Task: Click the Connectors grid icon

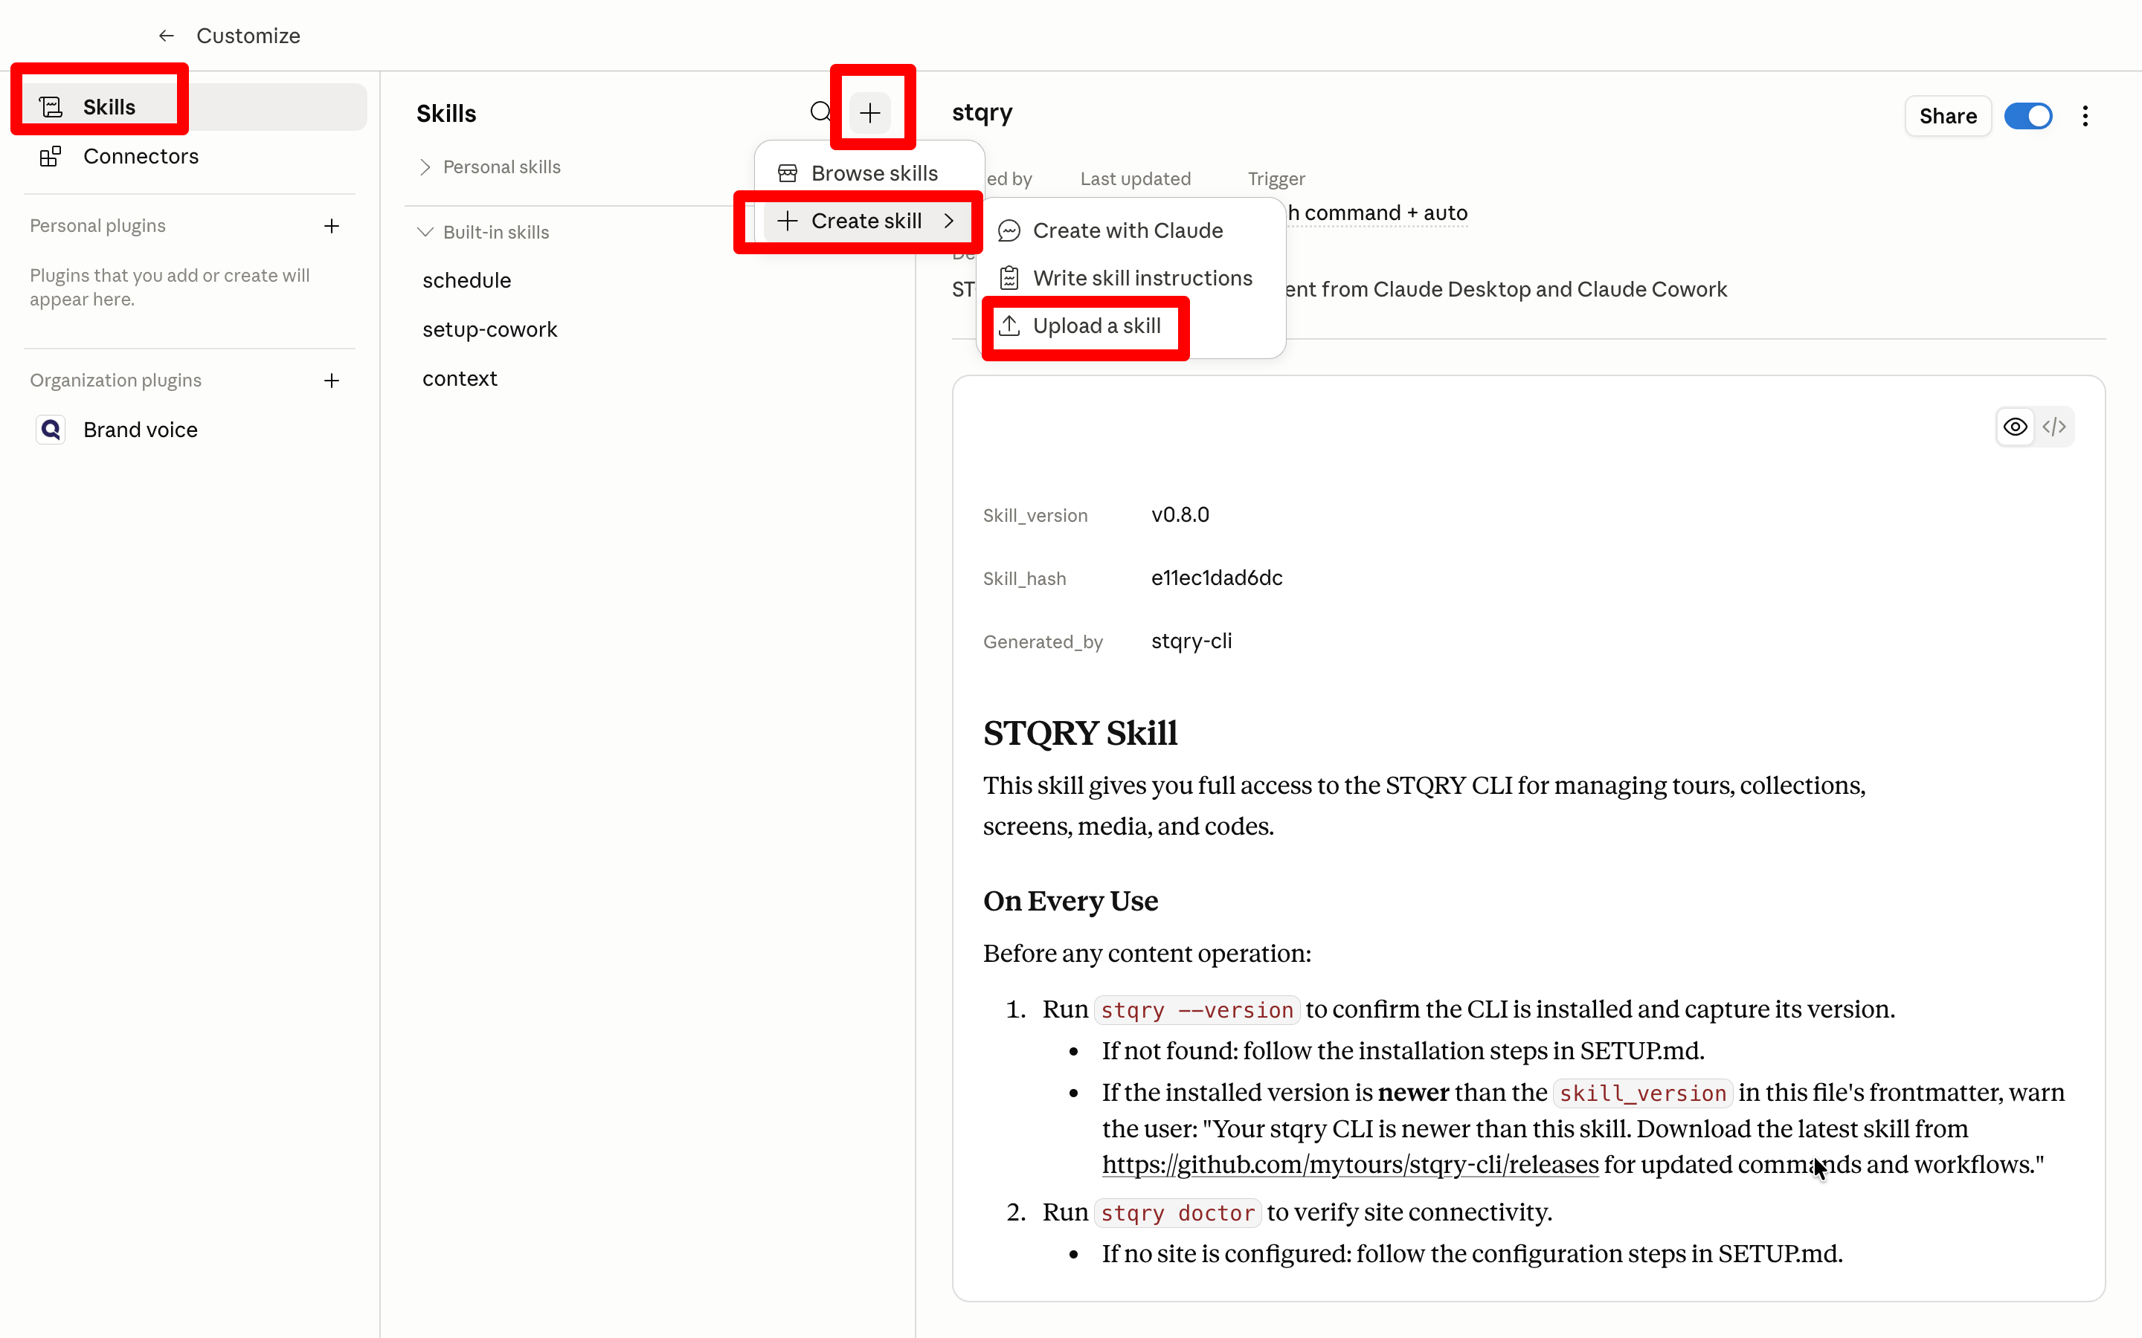Action: tap(51, 157)
